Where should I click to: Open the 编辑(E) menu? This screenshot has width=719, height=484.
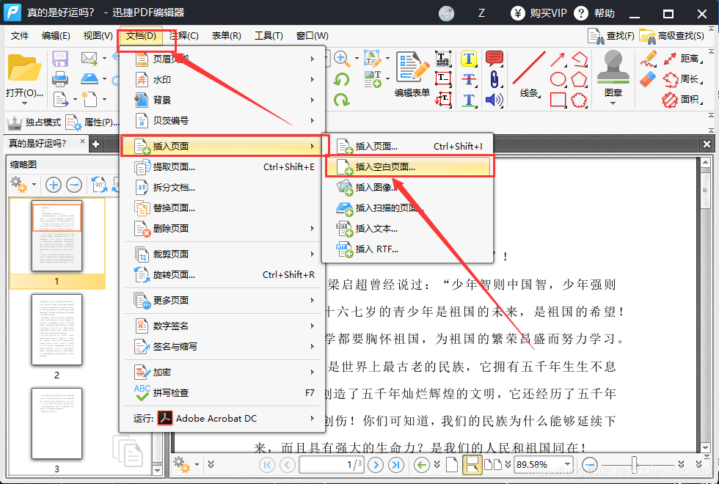pyautogui.click(x=56, y=36)
